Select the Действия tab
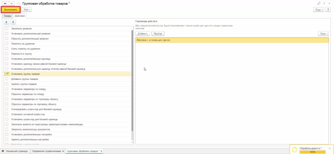Screen dimensions: 334x154 (20, 16)
